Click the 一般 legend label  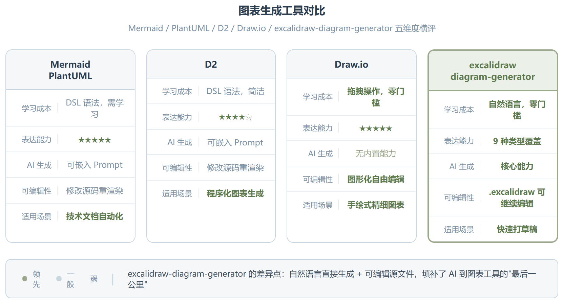[70, 279]
